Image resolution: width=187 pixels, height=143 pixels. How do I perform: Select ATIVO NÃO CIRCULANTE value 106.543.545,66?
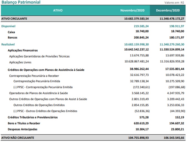(x=174, y=138)
